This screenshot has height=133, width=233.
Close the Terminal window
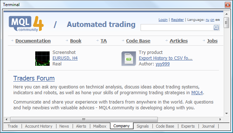point(228,5)
